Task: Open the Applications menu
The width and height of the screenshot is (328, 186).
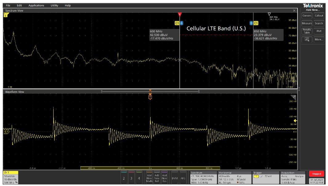Action: pyautogui.click(x=36, y=5)
